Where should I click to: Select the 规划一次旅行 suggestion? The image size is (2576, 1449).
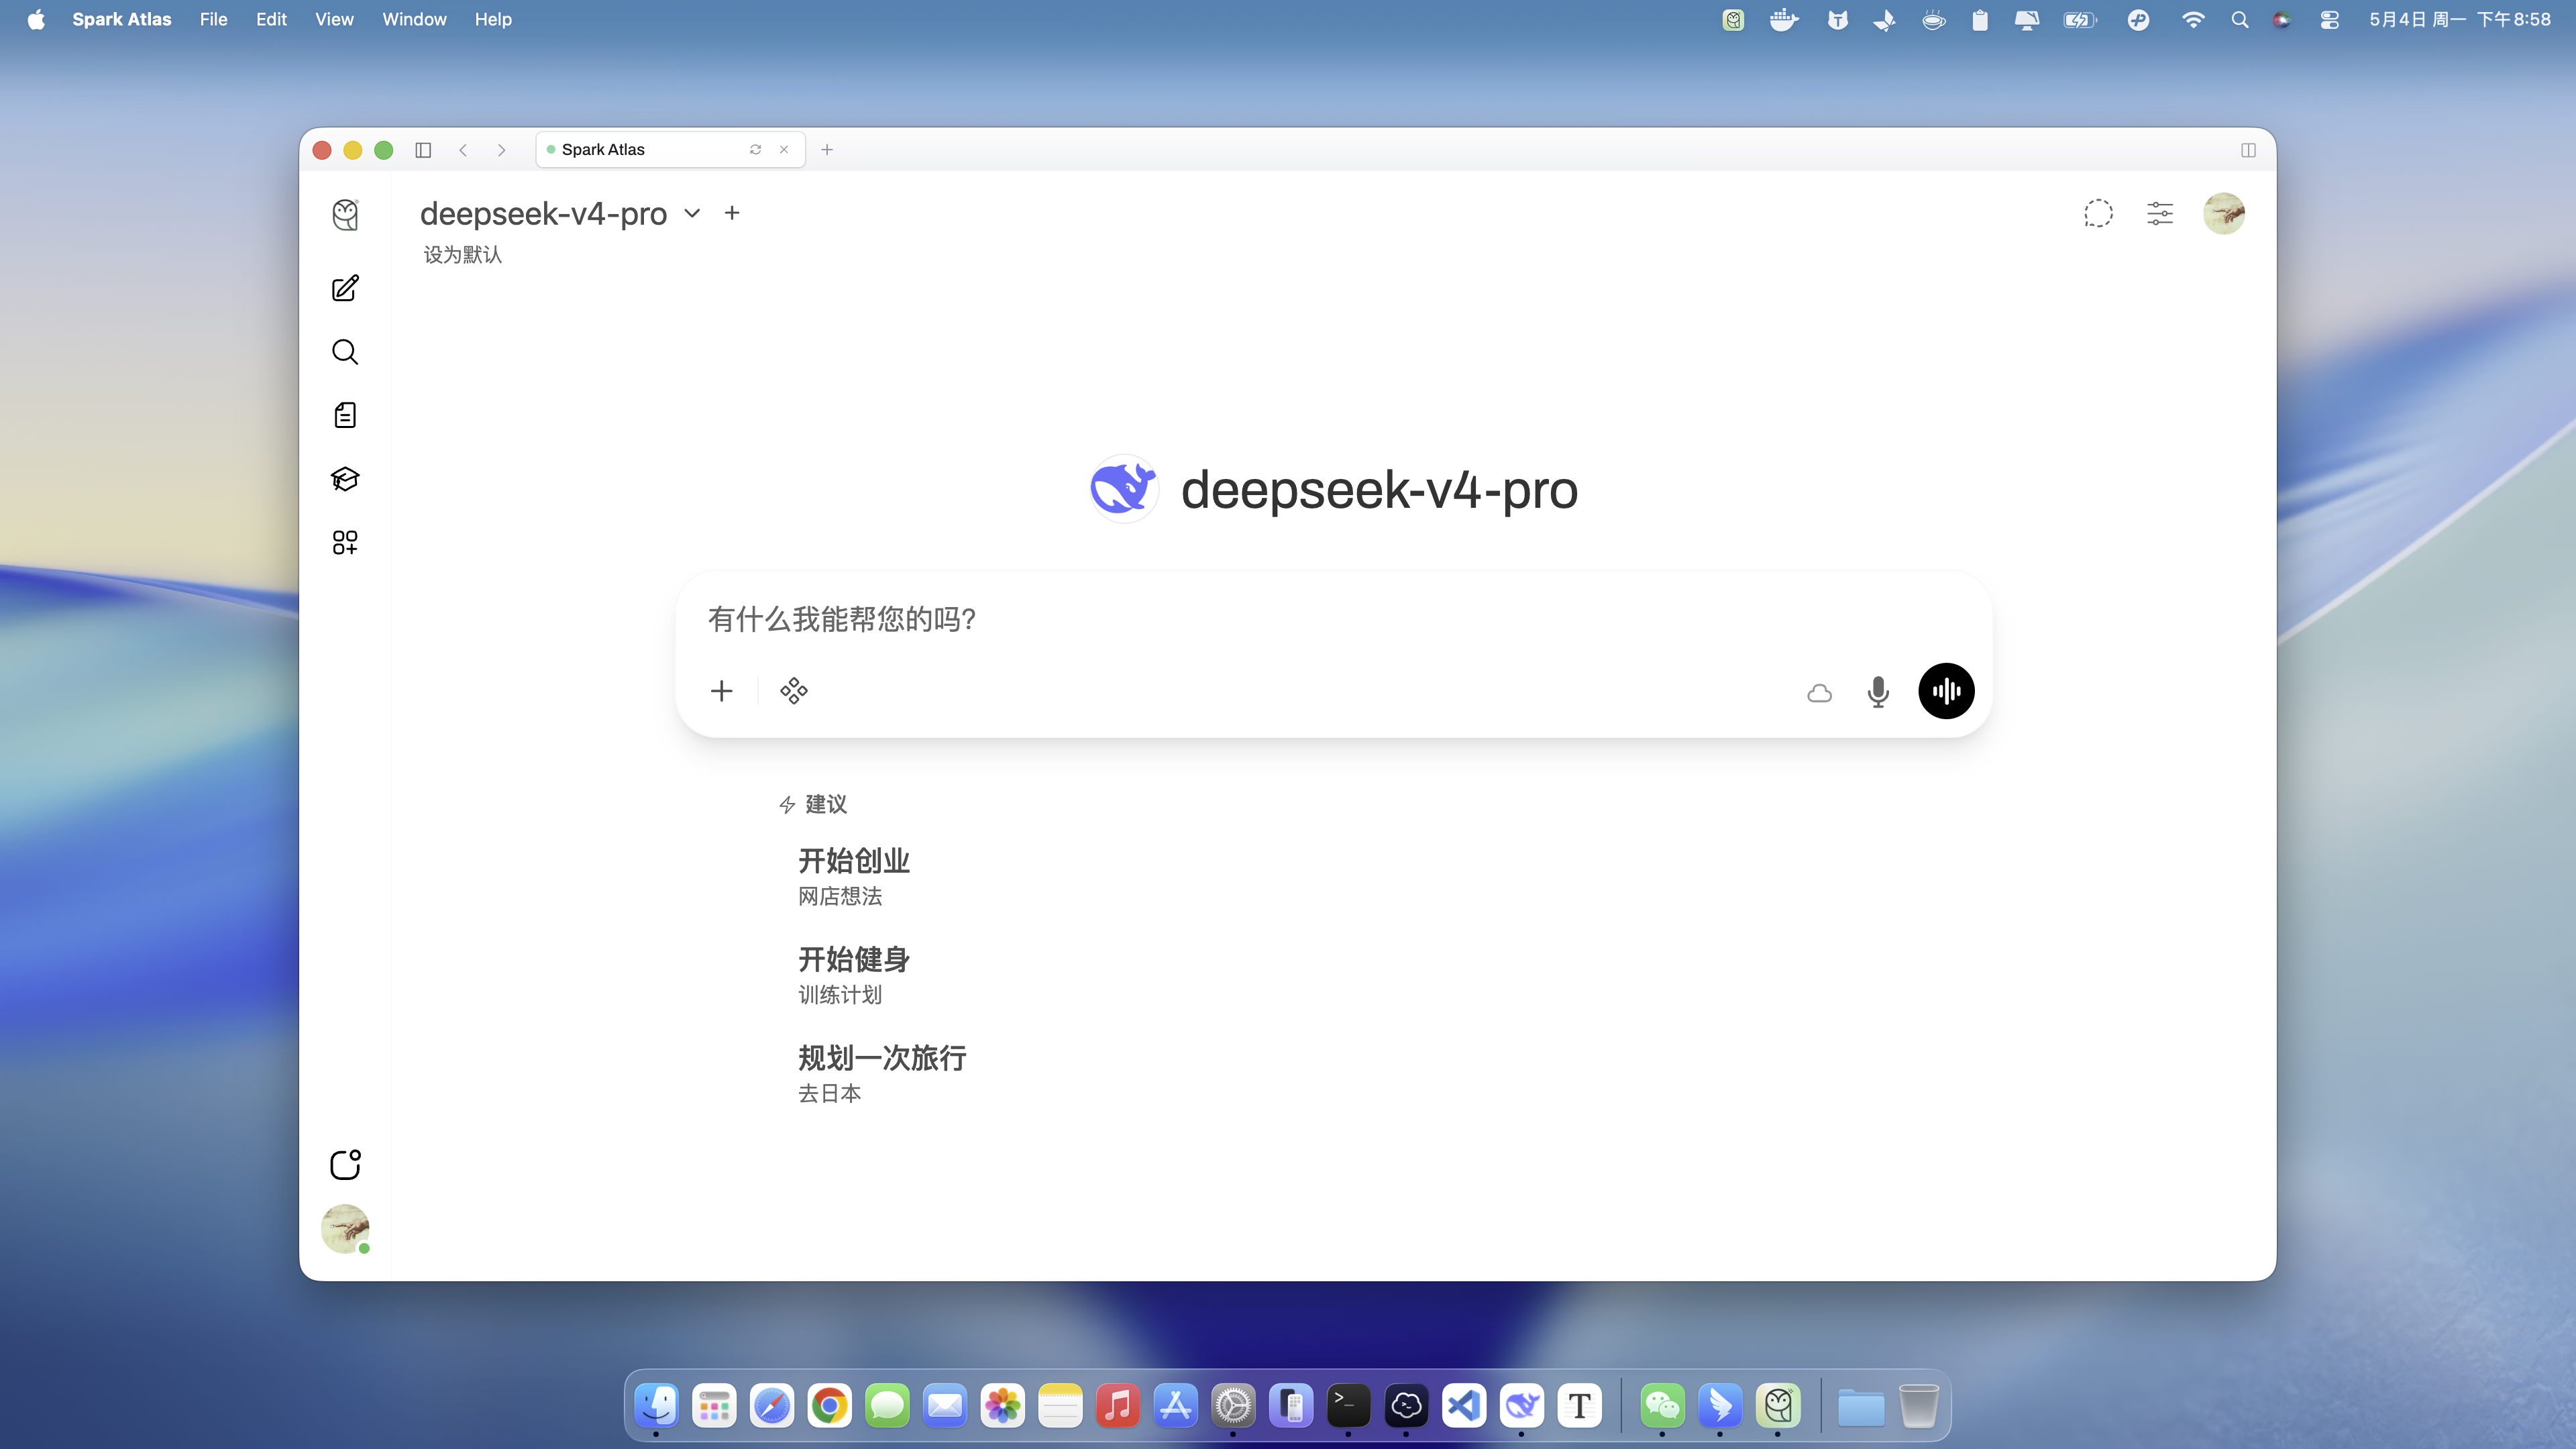pyautogui.click(x=882, y=1073)
